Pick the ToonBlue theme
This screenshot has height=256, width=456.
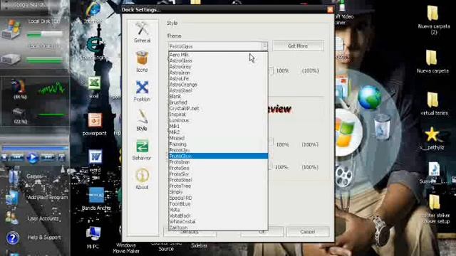[x=218, y=204]
